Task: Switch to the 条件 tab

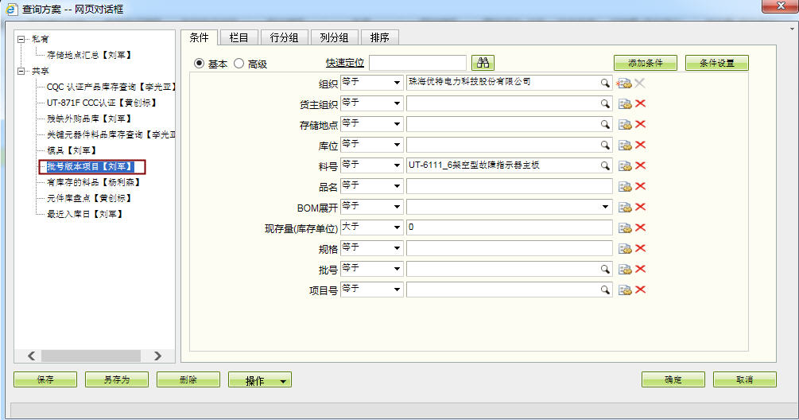Action: click(x=200, y=37)
